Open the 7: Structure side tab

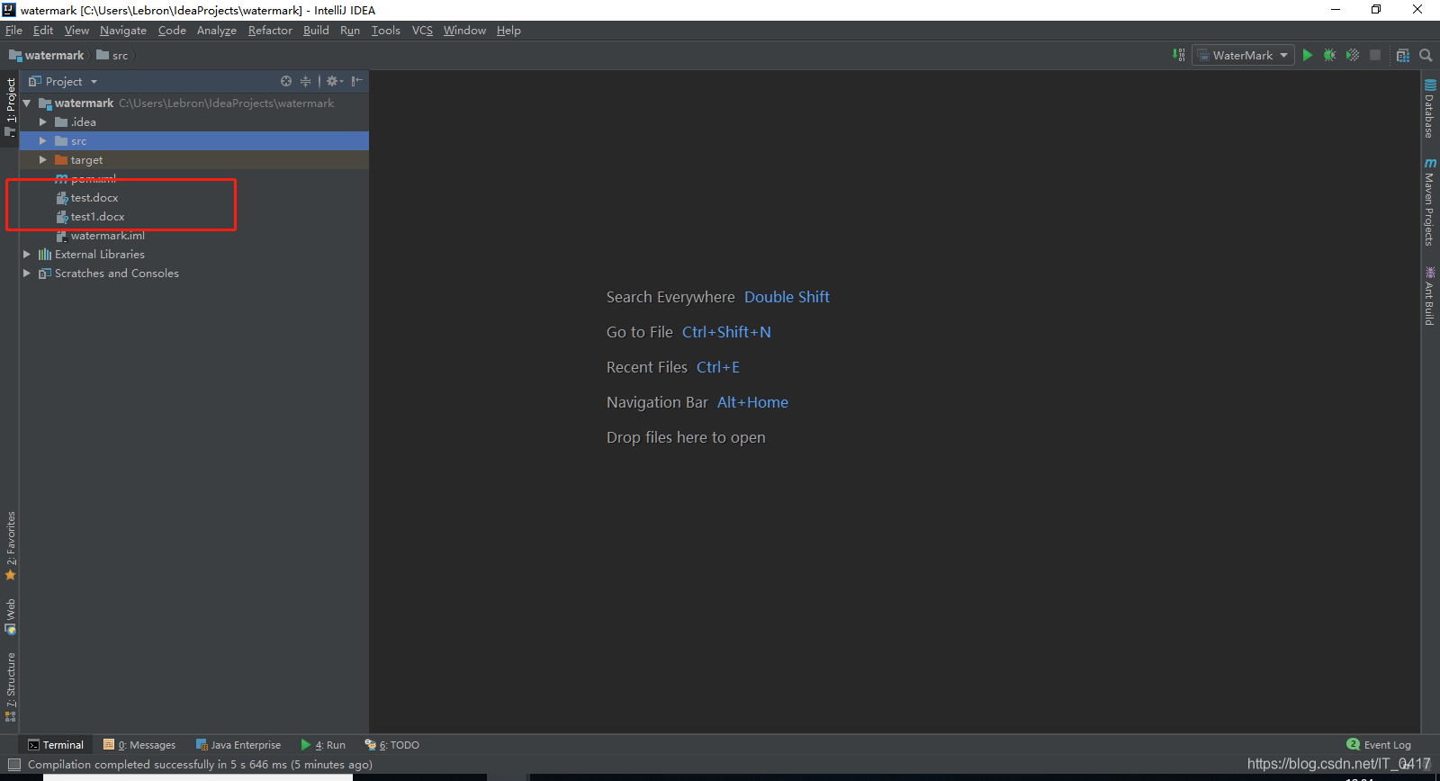point(10,687)
